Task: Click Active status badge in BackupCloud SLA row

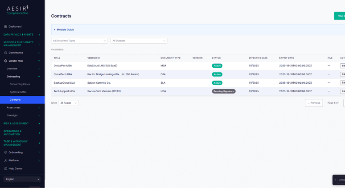Action: pos(217,83)
